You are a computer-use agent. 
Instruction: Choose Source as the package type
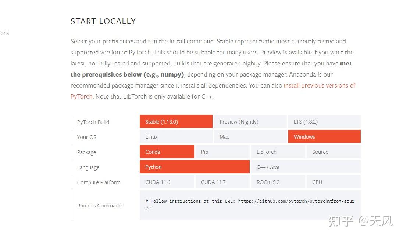click(x=333, y=152)
